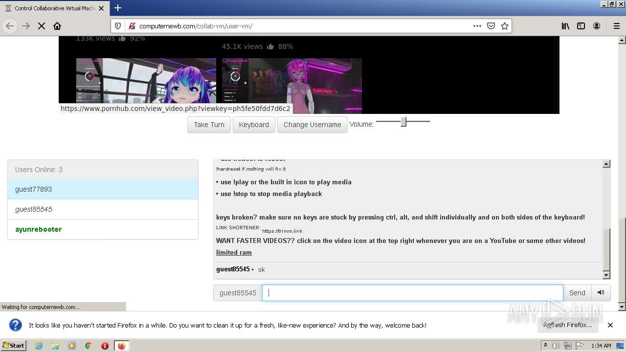Click the guest85545 username label beside chat
This screenshot has height=352, width=626.
(x=238, y=293)
